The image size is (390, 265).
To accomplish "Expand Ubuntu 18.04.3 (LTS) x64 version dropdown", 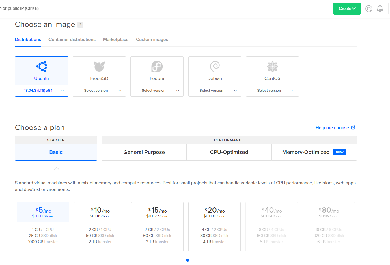I will 42,91.
